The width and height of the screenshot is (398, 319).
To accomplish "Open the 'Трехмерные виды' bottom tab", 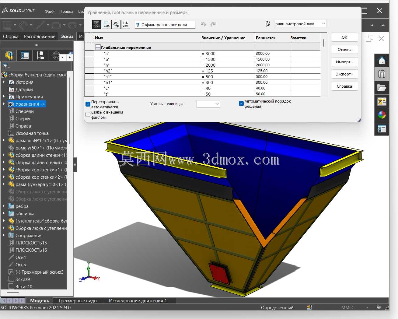I will (x=78, y=301).
